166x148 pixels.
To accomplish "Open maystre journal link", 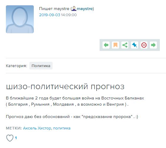I will click(85, 9).
